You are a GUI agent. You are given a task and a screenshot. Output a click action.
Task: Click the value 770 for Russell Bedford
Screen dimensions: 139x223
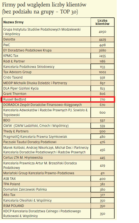coord(103,99)
